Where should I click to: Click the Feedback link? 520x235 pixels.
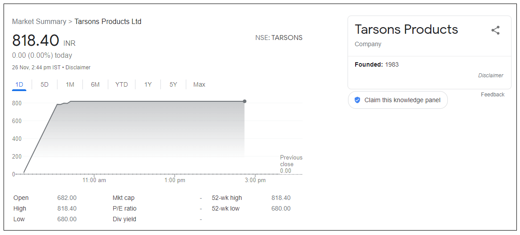click(492, 95)
